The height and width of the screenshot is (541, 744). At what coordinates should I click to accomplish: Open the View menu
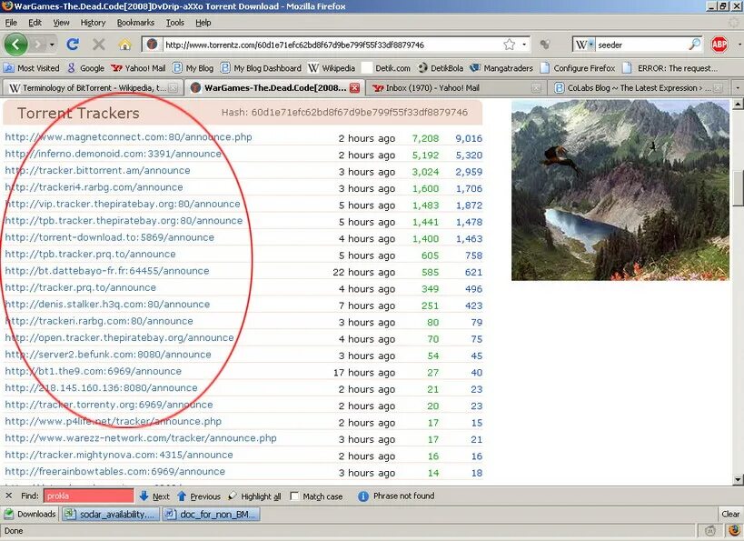pyautogui.click(x=61, y=23)
